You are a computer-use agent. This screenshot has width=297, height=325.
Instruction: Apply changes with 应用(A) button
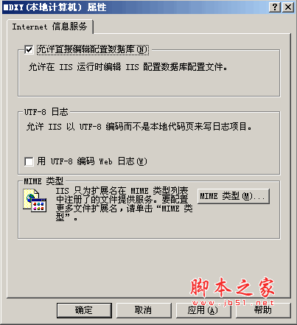point(203,310)
